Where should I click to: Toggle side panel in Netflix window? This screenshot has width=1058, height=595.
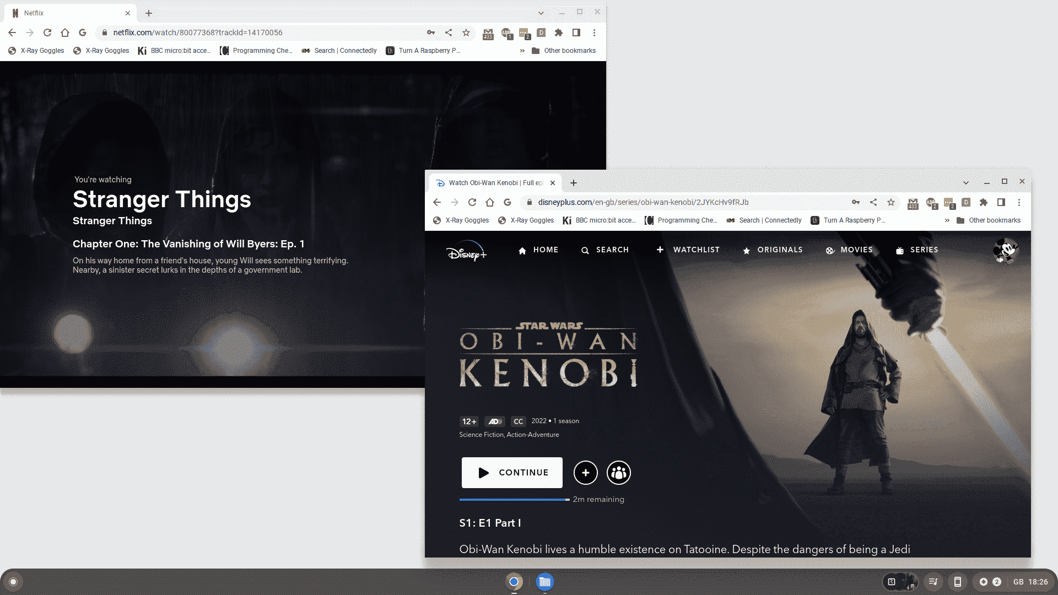(576, 33)
